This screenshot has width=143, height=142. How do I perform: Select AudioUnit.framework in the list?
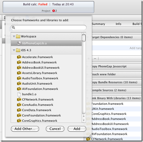[x=46, y=83]
